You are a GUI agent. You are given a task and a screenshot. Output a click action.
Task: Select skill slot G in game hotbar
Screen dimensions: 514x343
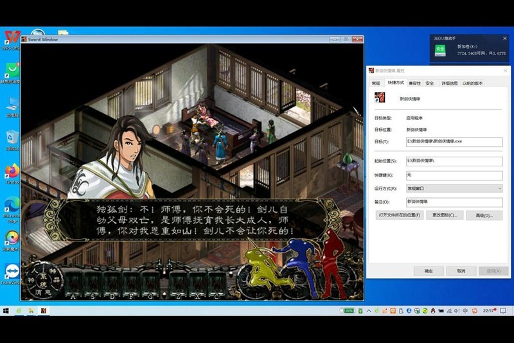[x=150, y=284]
